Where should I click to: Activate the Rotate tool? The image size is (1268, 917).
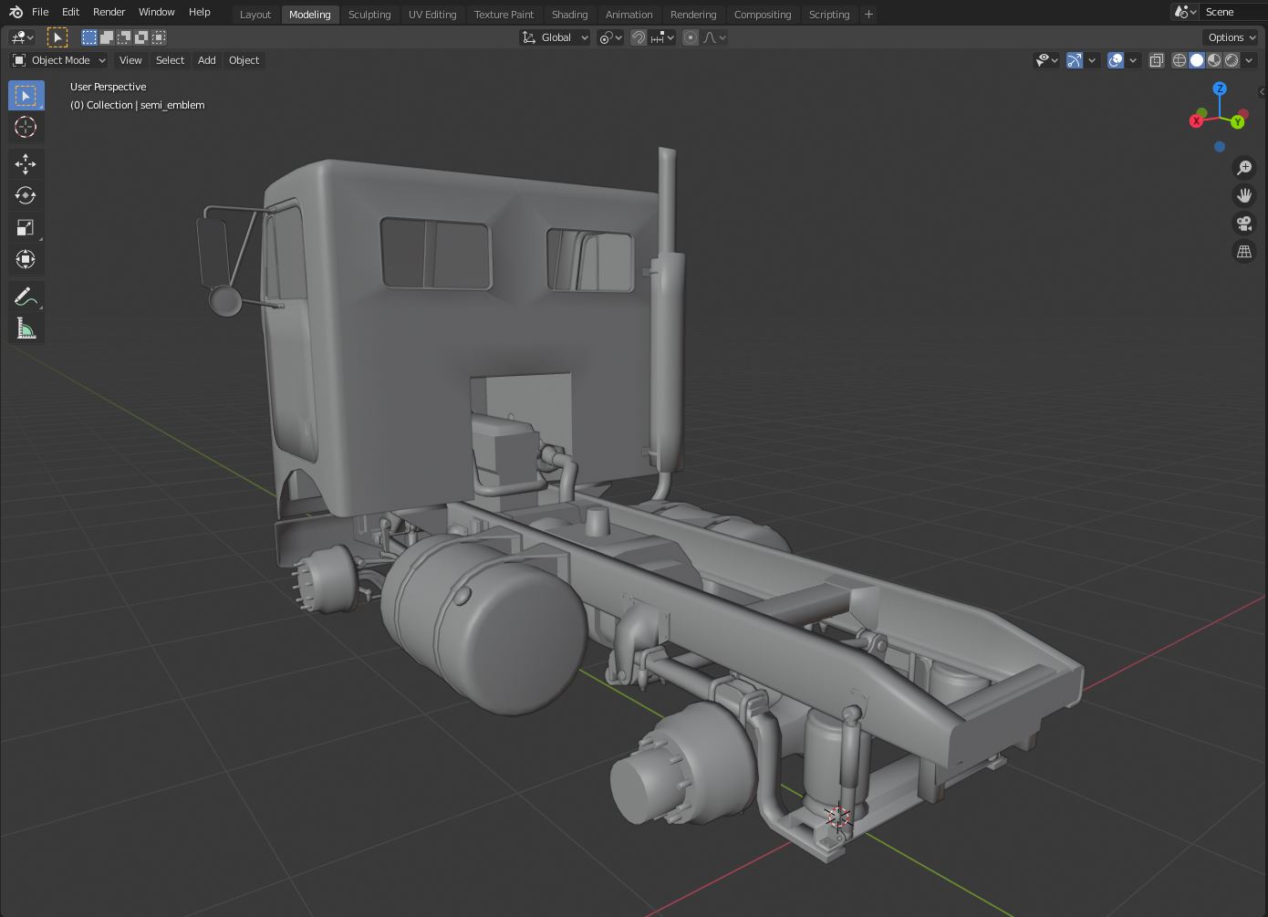(x=26, y=196)
